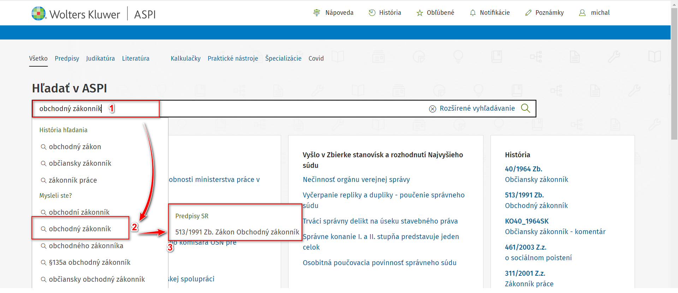678x293 pixels.
Task: Choose "občiansky zákonník" from search history
Action: 80,164
